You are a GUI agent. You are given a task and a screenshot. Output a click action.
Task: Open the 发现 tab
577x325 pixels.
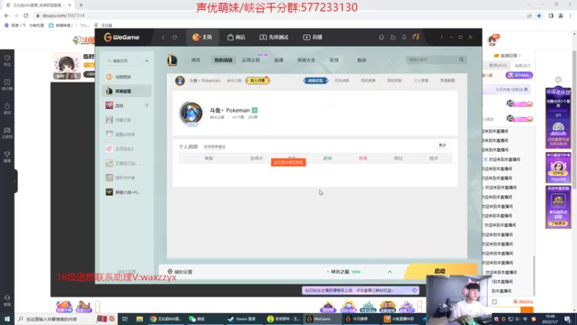tap(334, 60)
